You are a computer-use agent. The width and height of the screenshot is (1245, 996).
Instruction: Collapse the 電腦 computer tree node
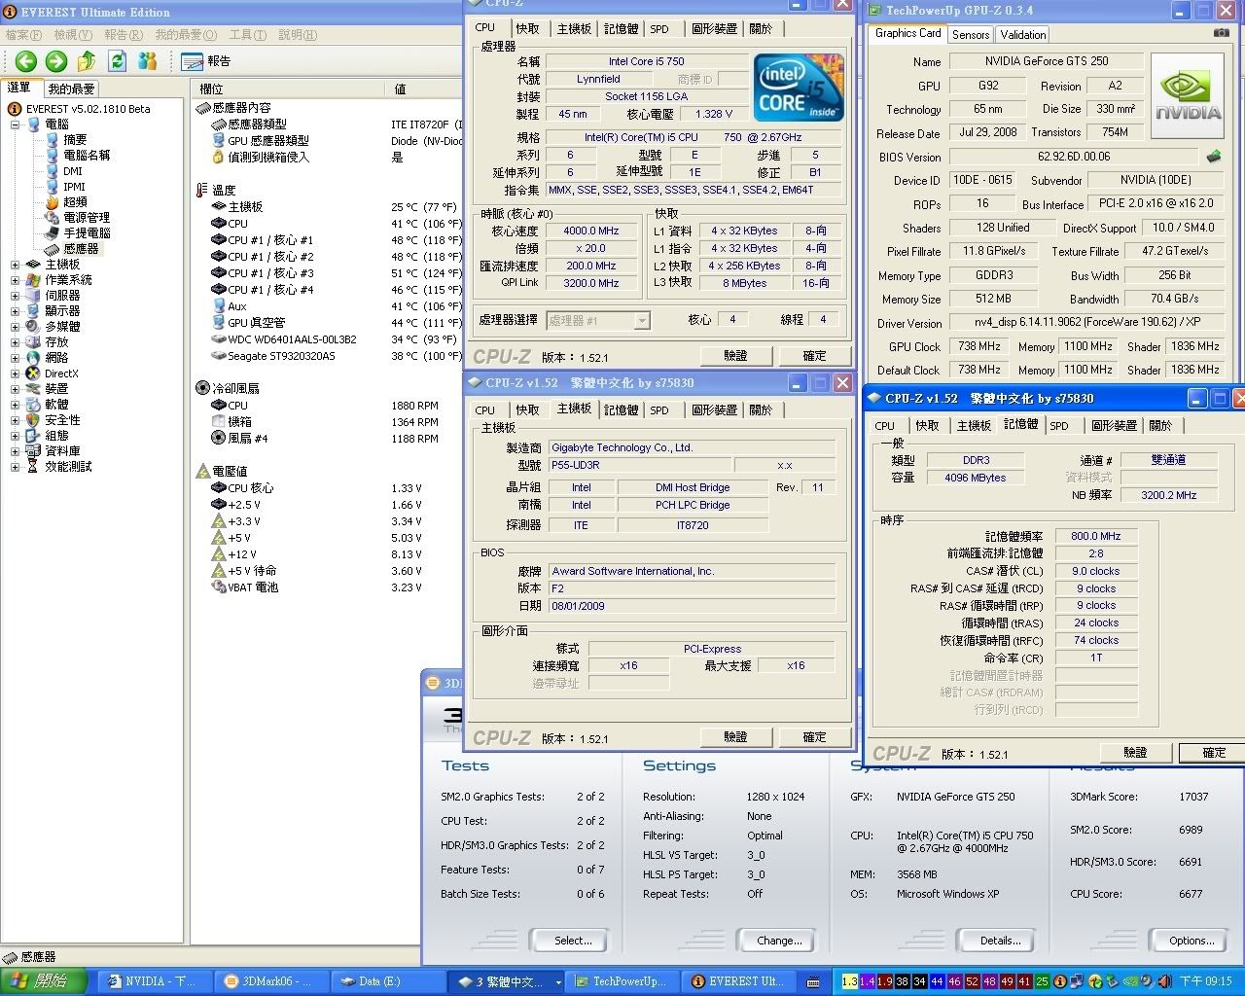point(15,124)
